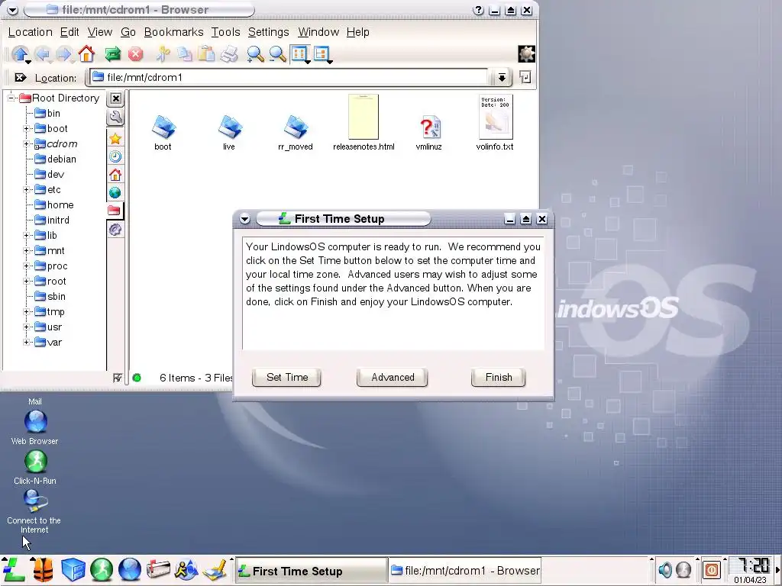
Task: Select the releasenotes.html file
Action: pyautogui.click(x=364, y=123)
